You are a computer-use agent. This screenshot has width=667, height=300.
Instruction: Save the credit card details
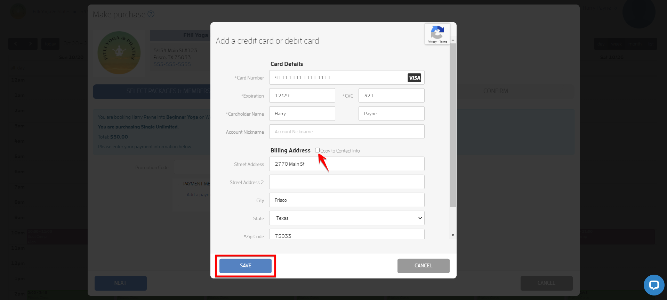[246, 266]
